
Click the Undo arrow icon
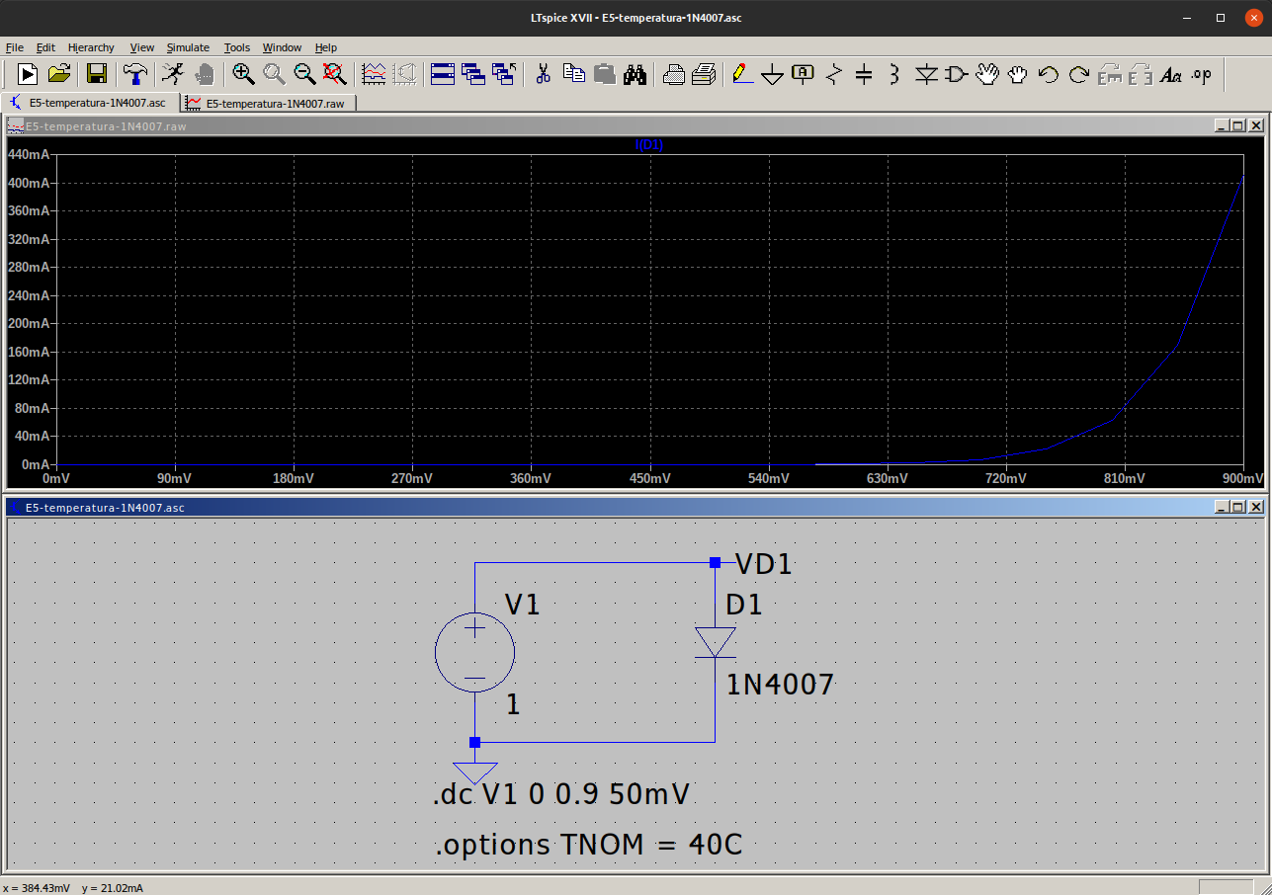[x=1049, y=73]
